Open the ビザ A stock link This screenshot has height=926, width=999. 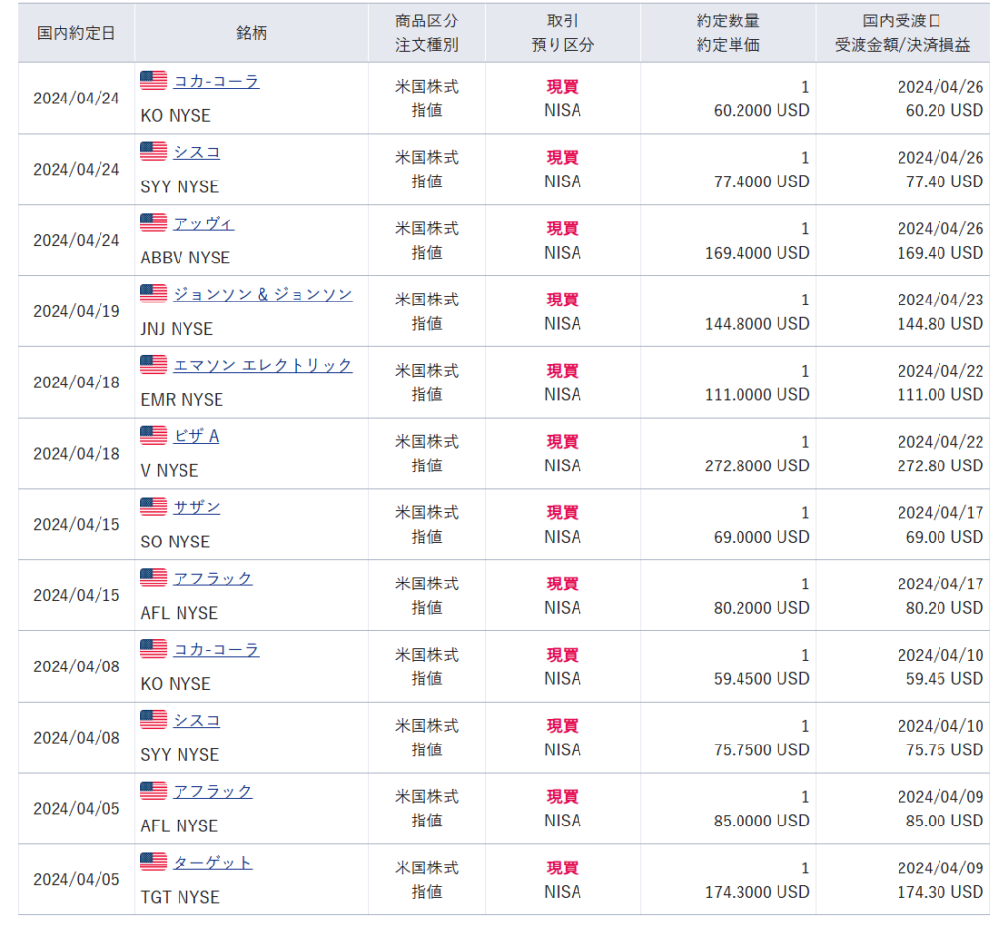196,436
